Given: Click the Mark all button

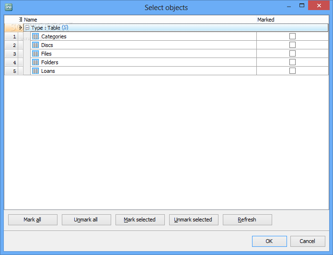Looking at the screenshot, I should point(33,220).
